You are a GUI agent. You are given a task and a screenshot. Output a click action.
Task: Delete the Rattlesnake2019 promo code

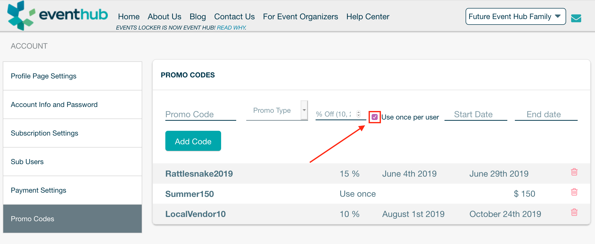pyautogui.click(x=574, y=172)
